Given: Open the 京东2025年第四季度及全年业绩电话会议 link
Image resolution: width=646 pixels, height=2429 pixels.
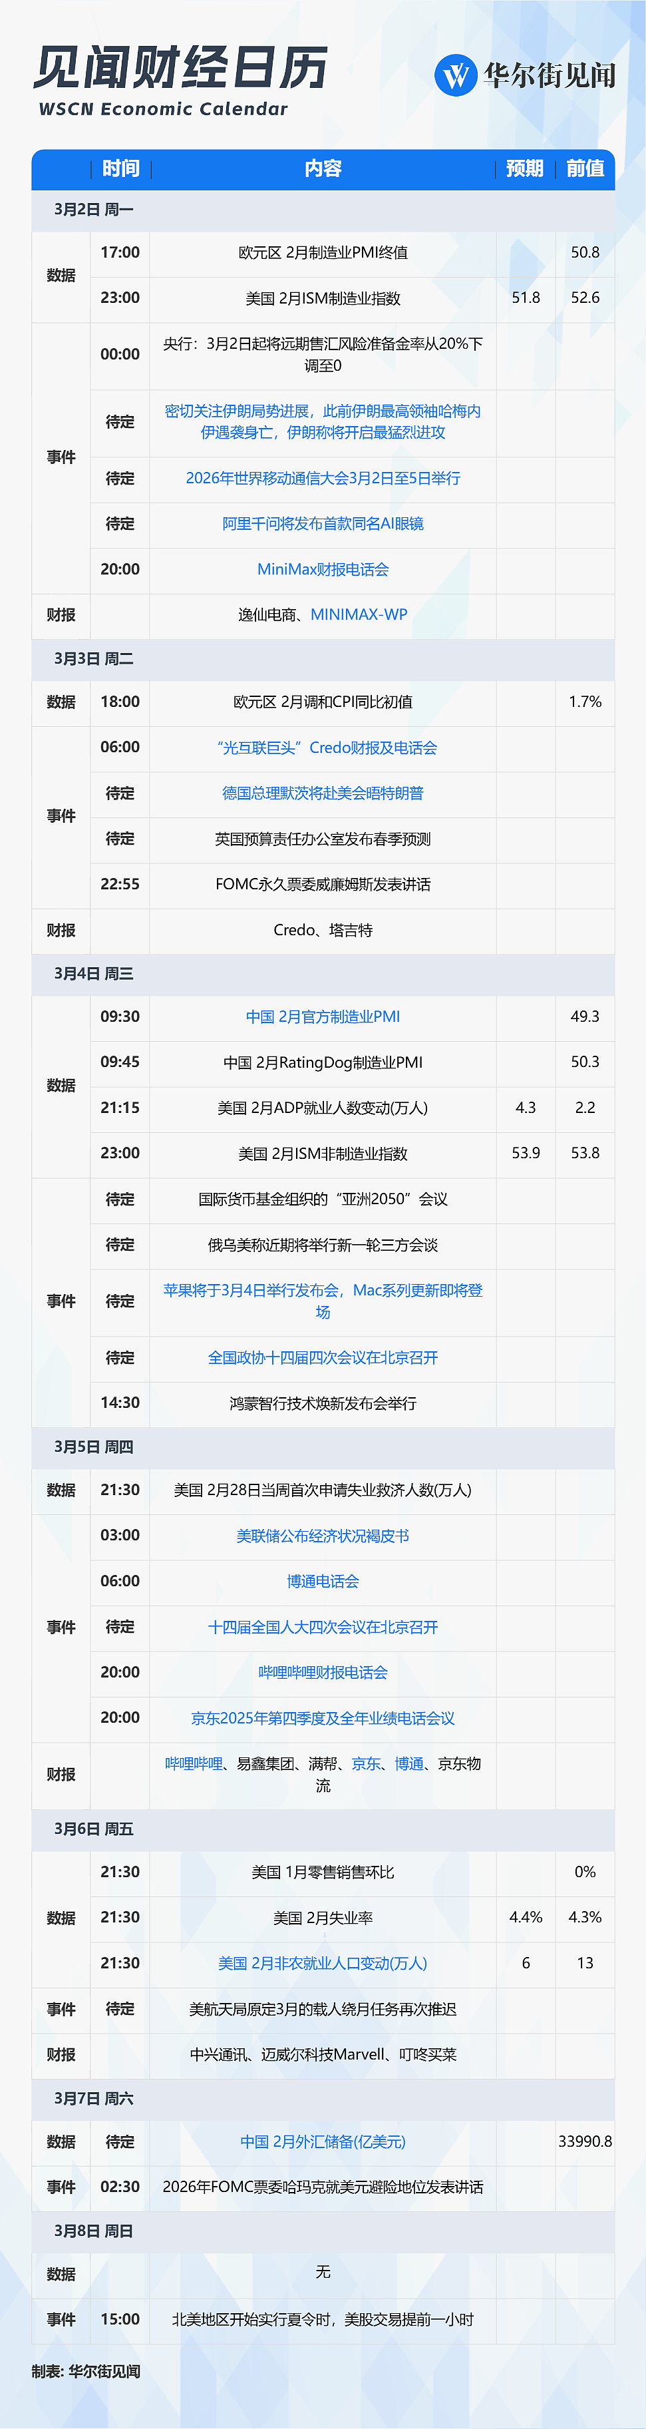Looking at the screenshot, I should point(323,1718).
